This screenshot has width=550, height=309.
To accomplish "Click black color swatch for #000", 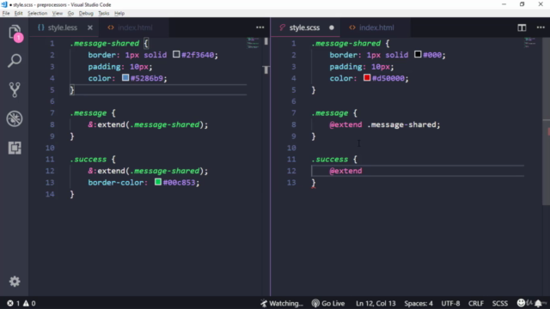I will 418,54.
